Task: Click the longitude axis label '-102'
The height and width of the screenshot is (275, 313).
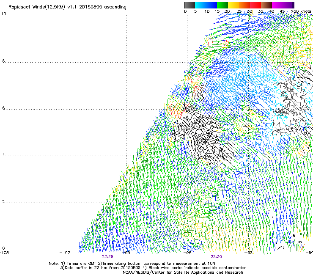Action: pos(65,253)
